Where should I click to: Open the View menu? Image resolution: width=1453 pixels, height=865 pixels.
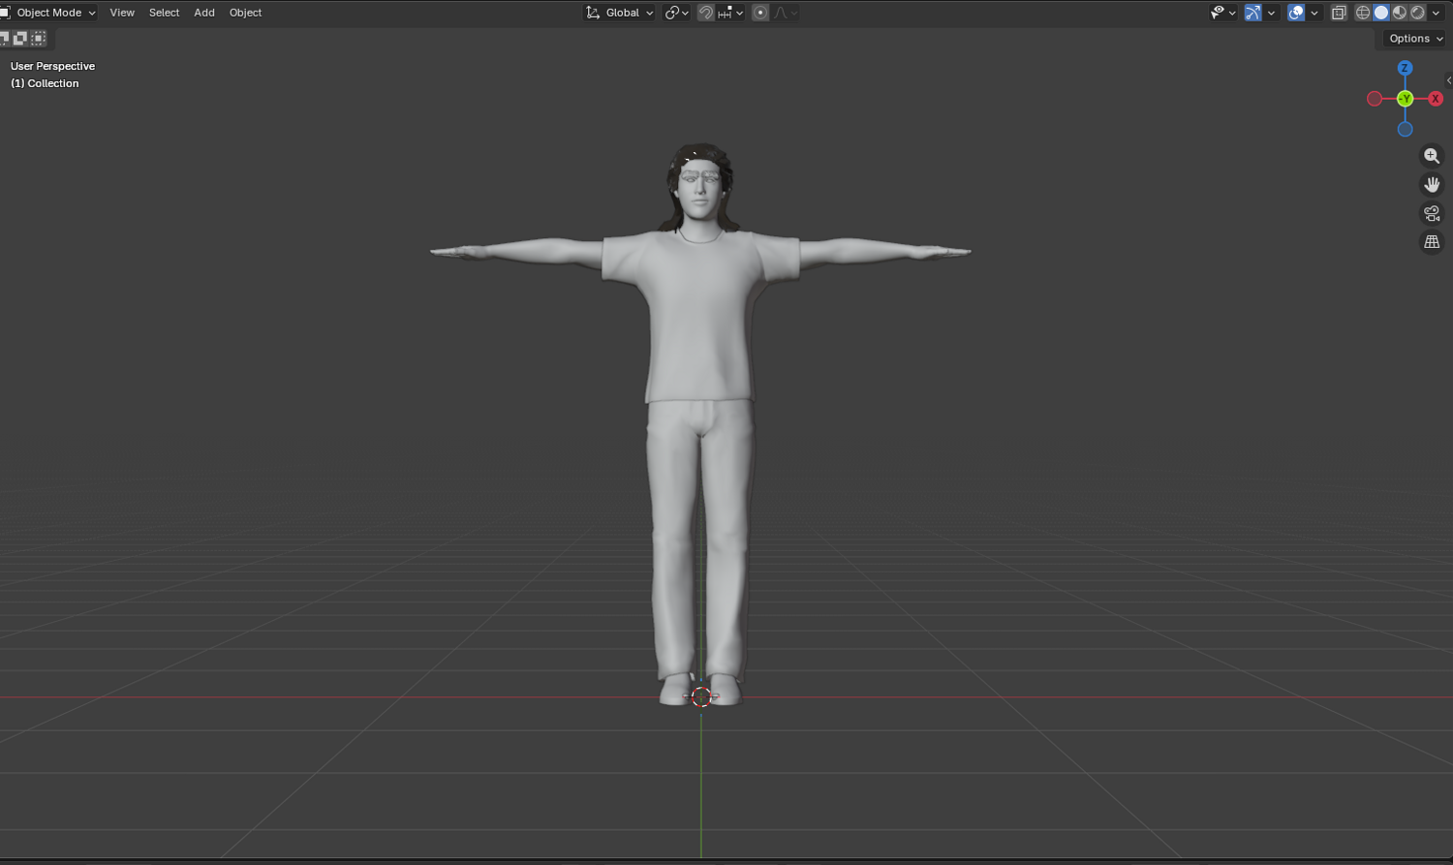click(x=122, y=13)
